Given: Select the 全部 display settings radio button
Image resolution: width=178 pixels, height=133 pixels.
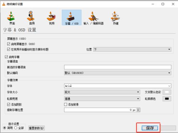Looking at the screenshot, I should (16, 128).
